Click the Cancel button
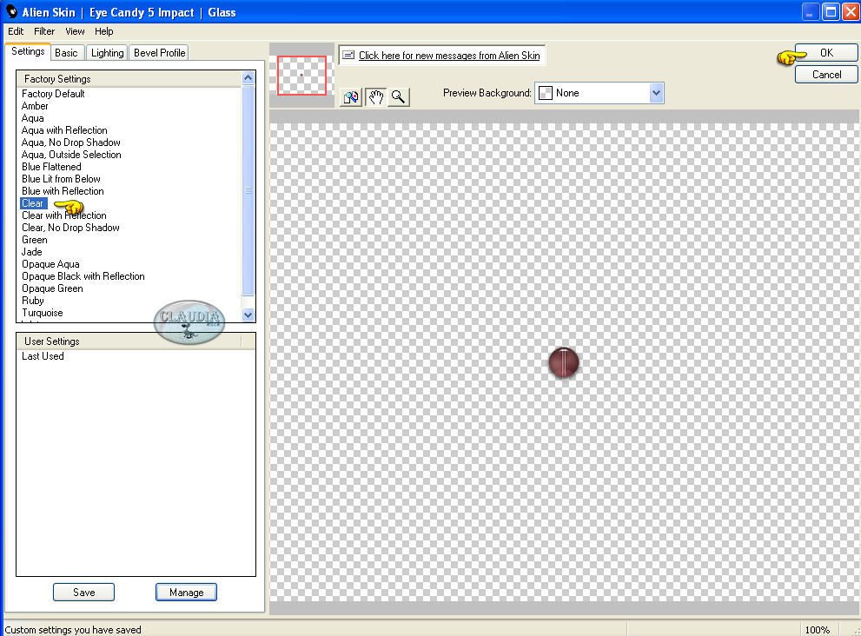 [x=826, y=75]
